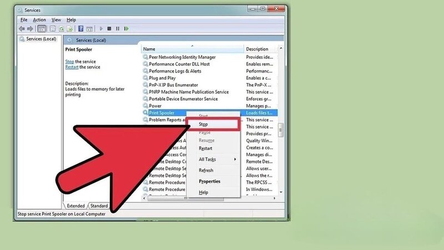The image size is (444, 250).
Task: Switch to the Standard tab
Action: point(99,206)
